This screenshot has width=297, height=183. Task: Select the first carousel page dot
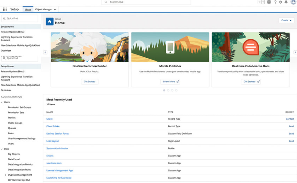164,90
